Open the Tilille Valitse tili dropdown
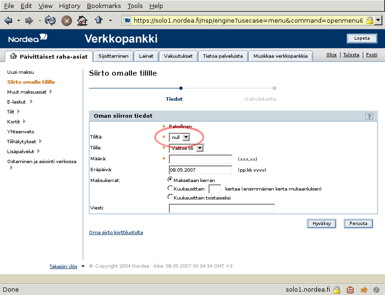This screenshot has width=385, height=295. click(186, 148)
